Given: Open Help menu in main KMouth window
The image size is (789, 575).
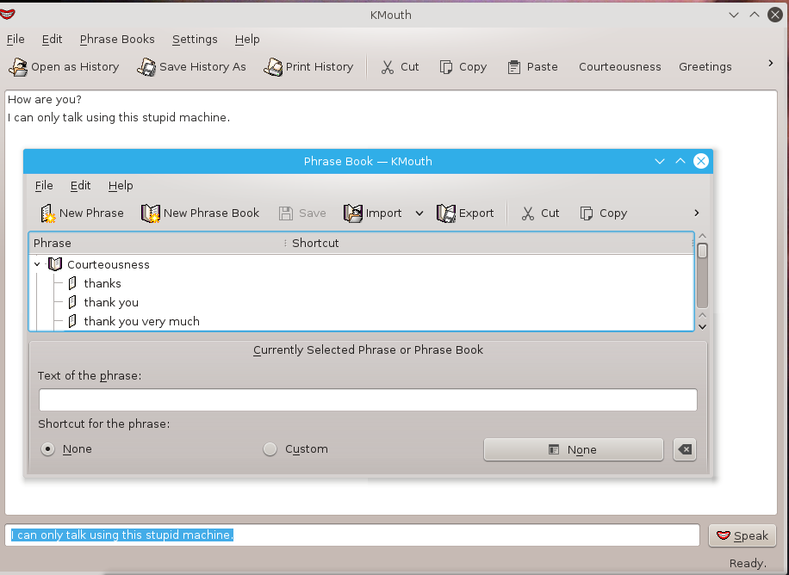Looking at the screenshot, I should pyautogui.click(x=247, y=40).
